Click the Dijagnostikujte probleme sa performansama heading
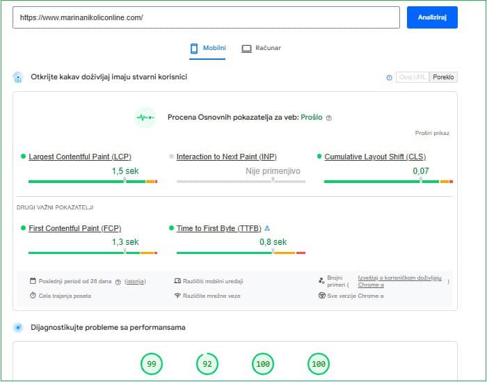The image size is (487, 382). point(108,327)
